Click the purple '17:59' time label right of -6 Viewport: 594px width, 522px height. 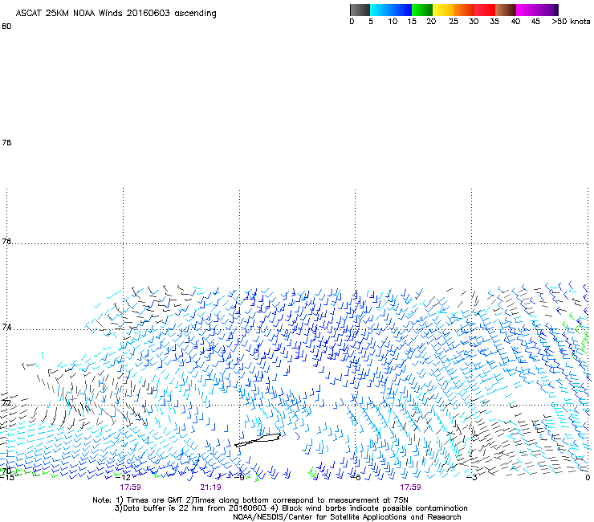[x=410, y=487]
